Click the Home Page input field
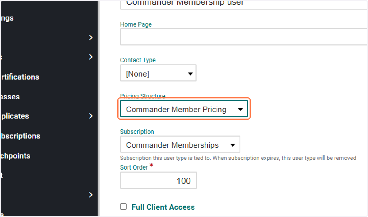 pyautogui.click(x=244, y=37)
